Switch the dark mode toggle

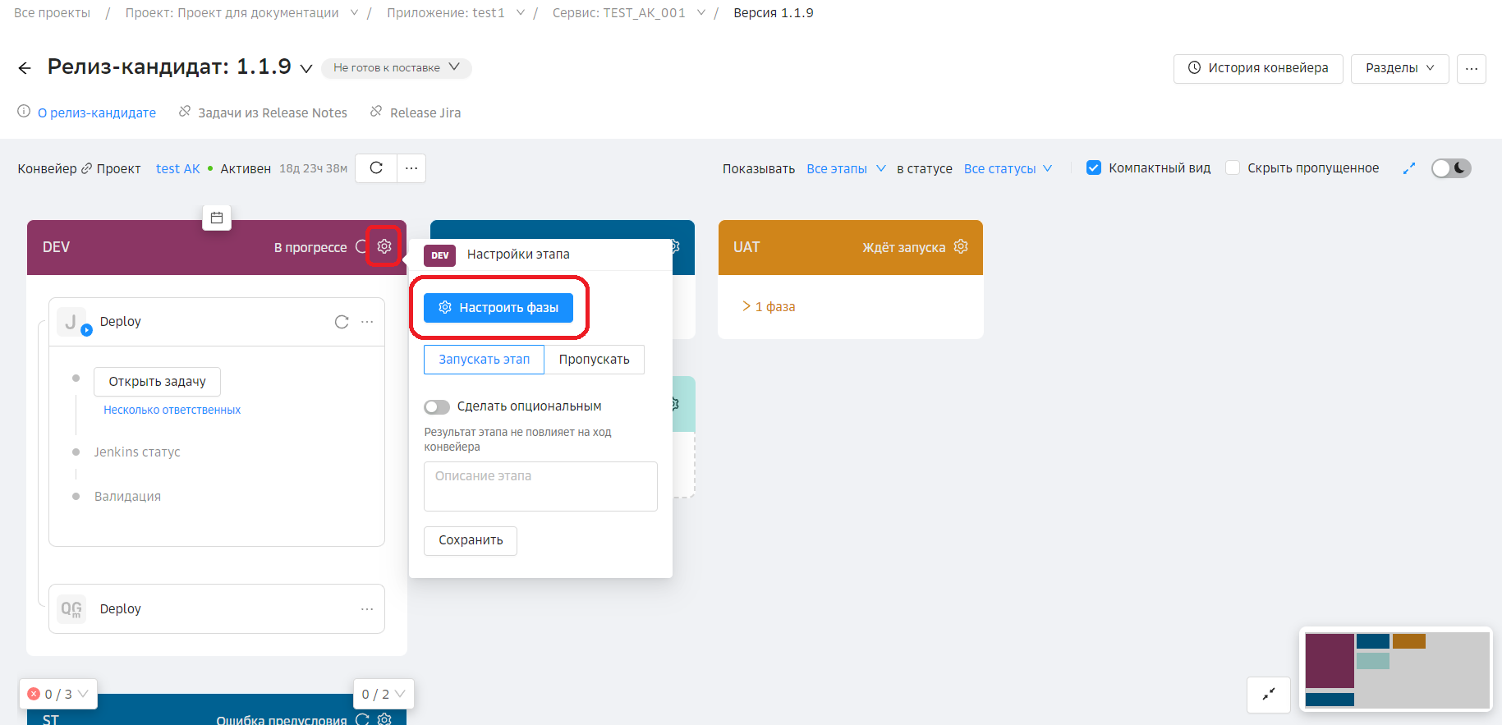coord(1451,168)
